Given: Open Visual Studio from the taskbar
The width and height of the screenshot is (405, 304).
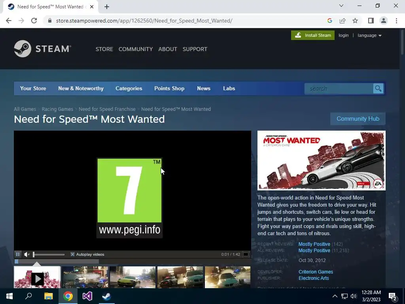Looking at the screenshot, I should pyautogui.click(x=87, y=296).
